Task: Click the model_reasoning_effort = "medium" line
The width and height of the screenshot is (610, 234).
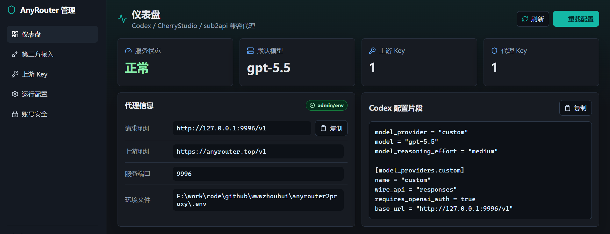Action: point(436,151)
